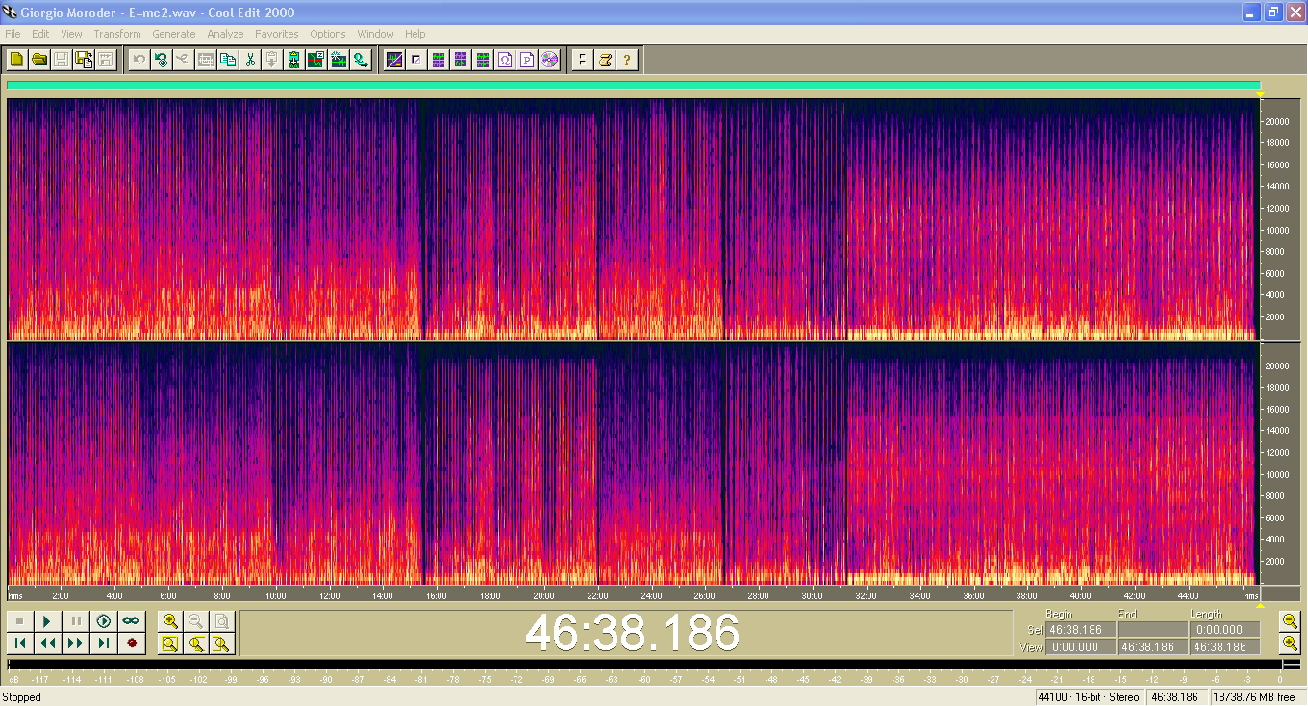
Task: Click the scissors Cut icon
Action: [x=250, y=60]
